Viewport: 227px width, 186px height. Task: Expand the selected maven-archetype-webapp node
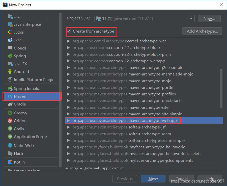point(68,121)
